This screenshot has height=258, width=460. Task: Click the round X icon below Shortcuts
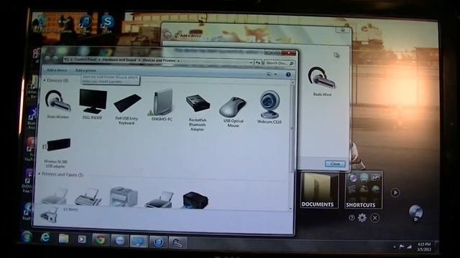(x=374, y=218)
